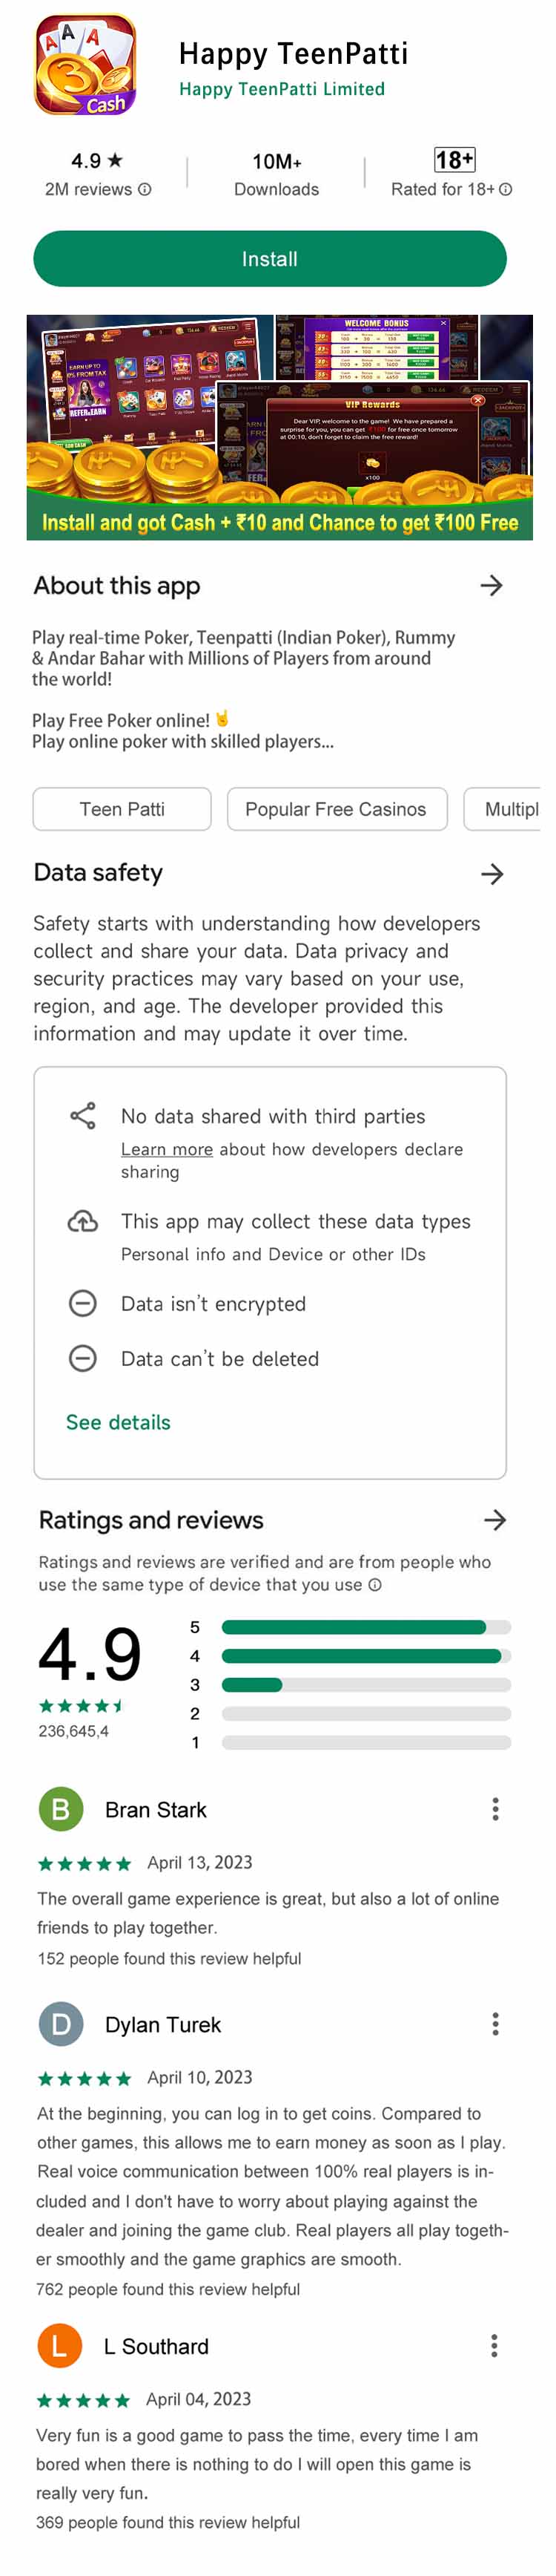
Task: Click the 5-star rating bar
Action: pos(365,1627)
